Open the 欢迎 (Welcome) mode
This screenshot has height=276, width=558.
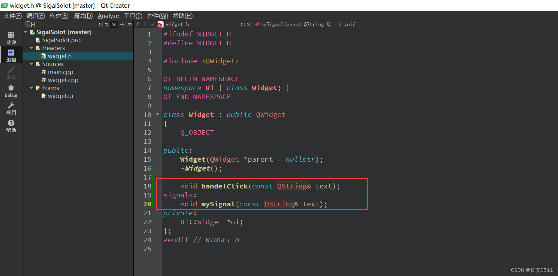[11, 38]
